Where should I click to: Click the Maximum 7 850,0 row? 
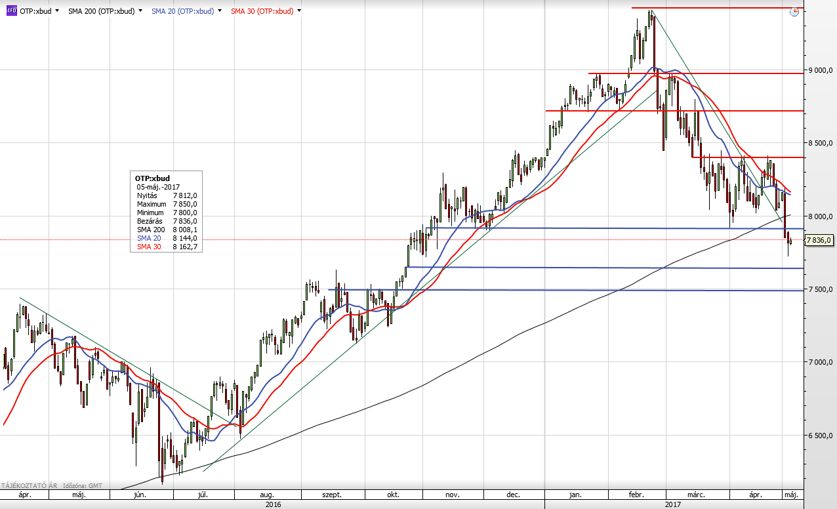[167, 204]
